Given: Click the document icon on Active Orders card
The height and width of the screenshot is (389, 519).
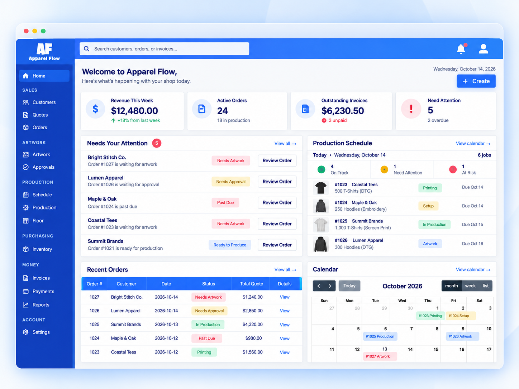Looking at the screenshot, I should (202, 109).
